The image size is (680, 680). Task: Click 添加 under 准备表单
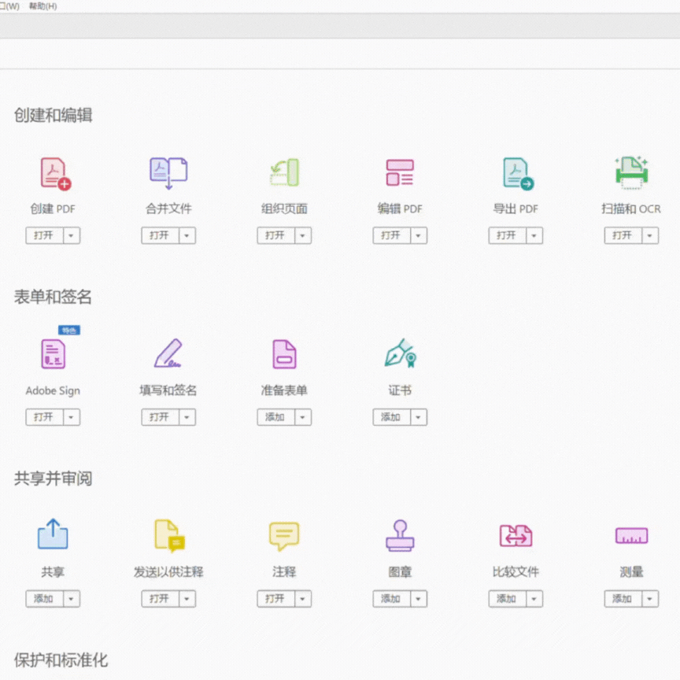coord(277,417)
